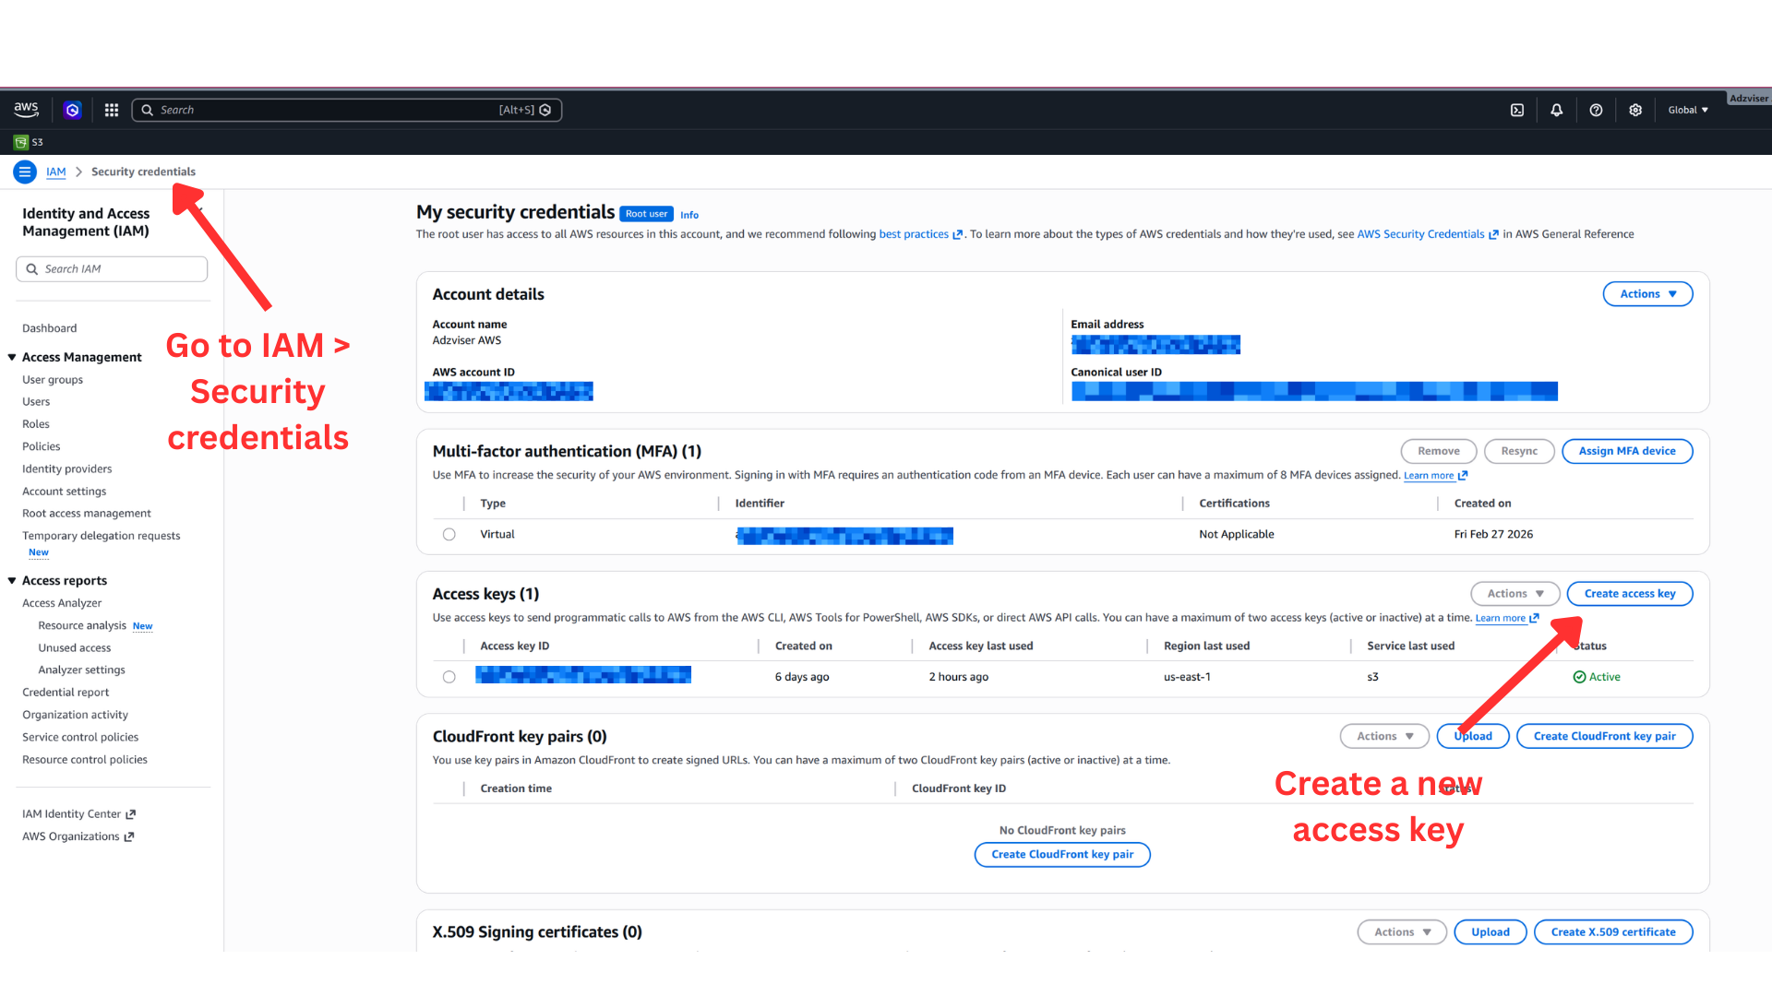Open the CloudShell terminal icon
This screenshot has height=996, width=1772.
(1516, 110)
